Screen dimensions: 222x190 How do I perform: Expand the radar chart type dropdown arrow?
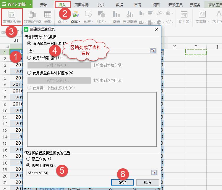pyautogui.click(x=172, y=13)
